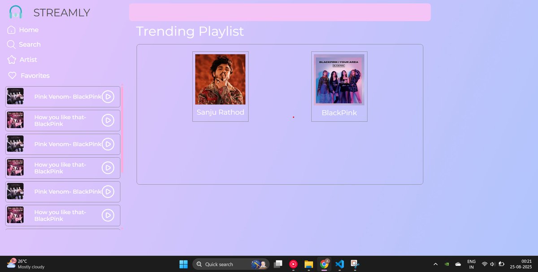Click the Trending Playlist heading

(x=190, y=31)
